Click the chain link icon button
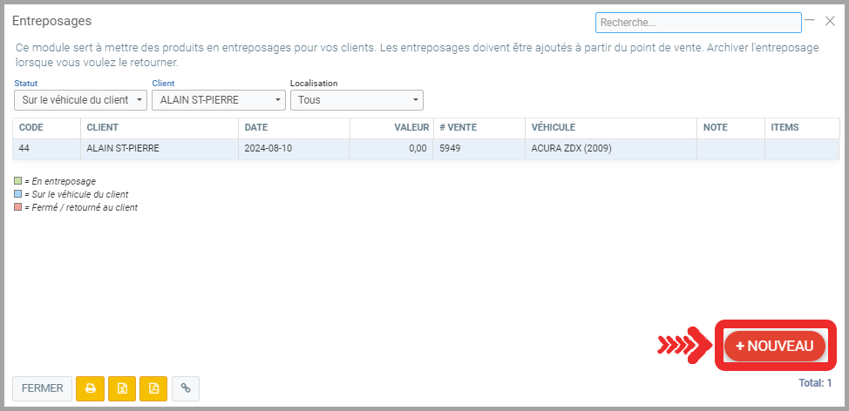849x411 pixels. click(x=186, y=388)
